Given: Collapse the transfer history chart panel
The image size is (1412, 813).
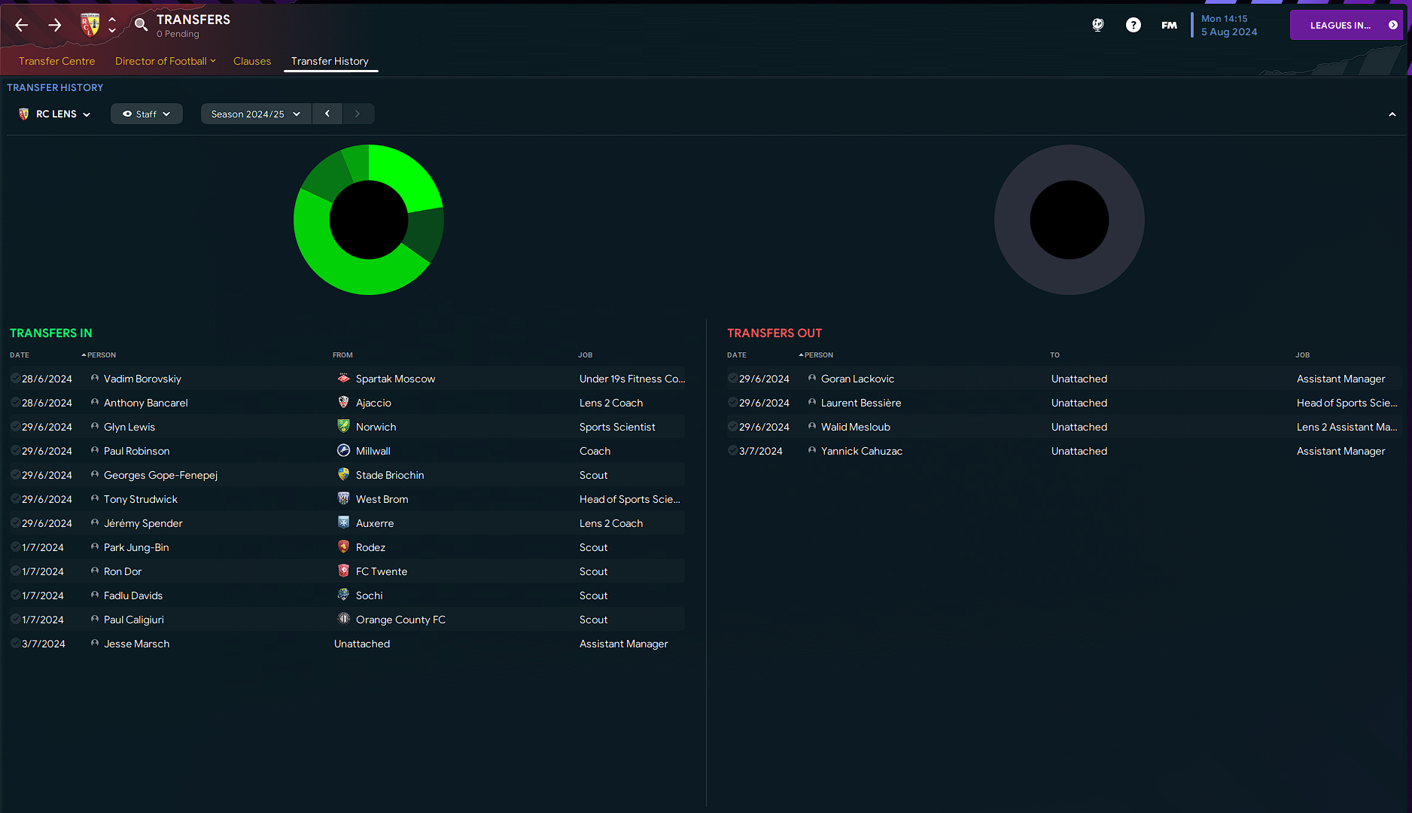Looking at the screenshot, I should tap(1392, 114).
